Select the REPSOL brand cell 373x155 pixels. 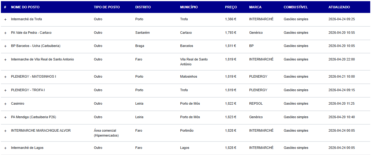(256, 103)
